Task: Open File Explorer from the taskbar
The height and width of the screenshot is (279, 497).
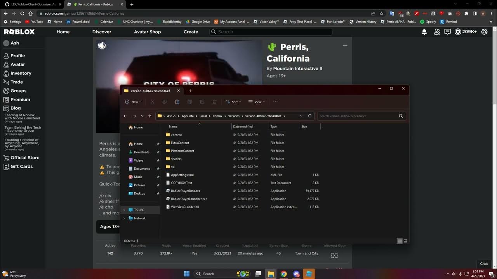Action: pos(271,274)
